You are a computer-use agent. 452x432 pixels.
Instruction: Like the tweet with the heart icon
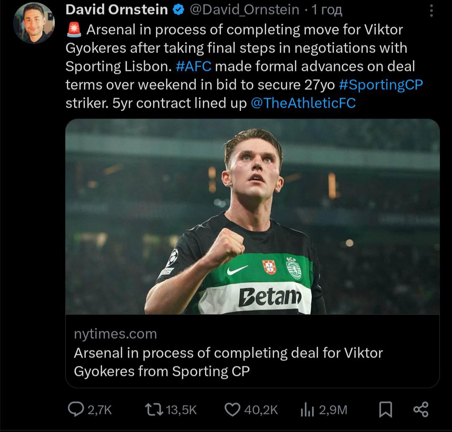232,409
